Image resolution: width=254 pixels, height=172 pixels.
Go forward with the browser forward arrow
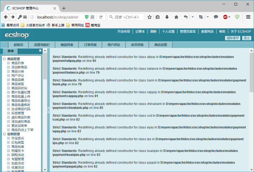(13, 17)
